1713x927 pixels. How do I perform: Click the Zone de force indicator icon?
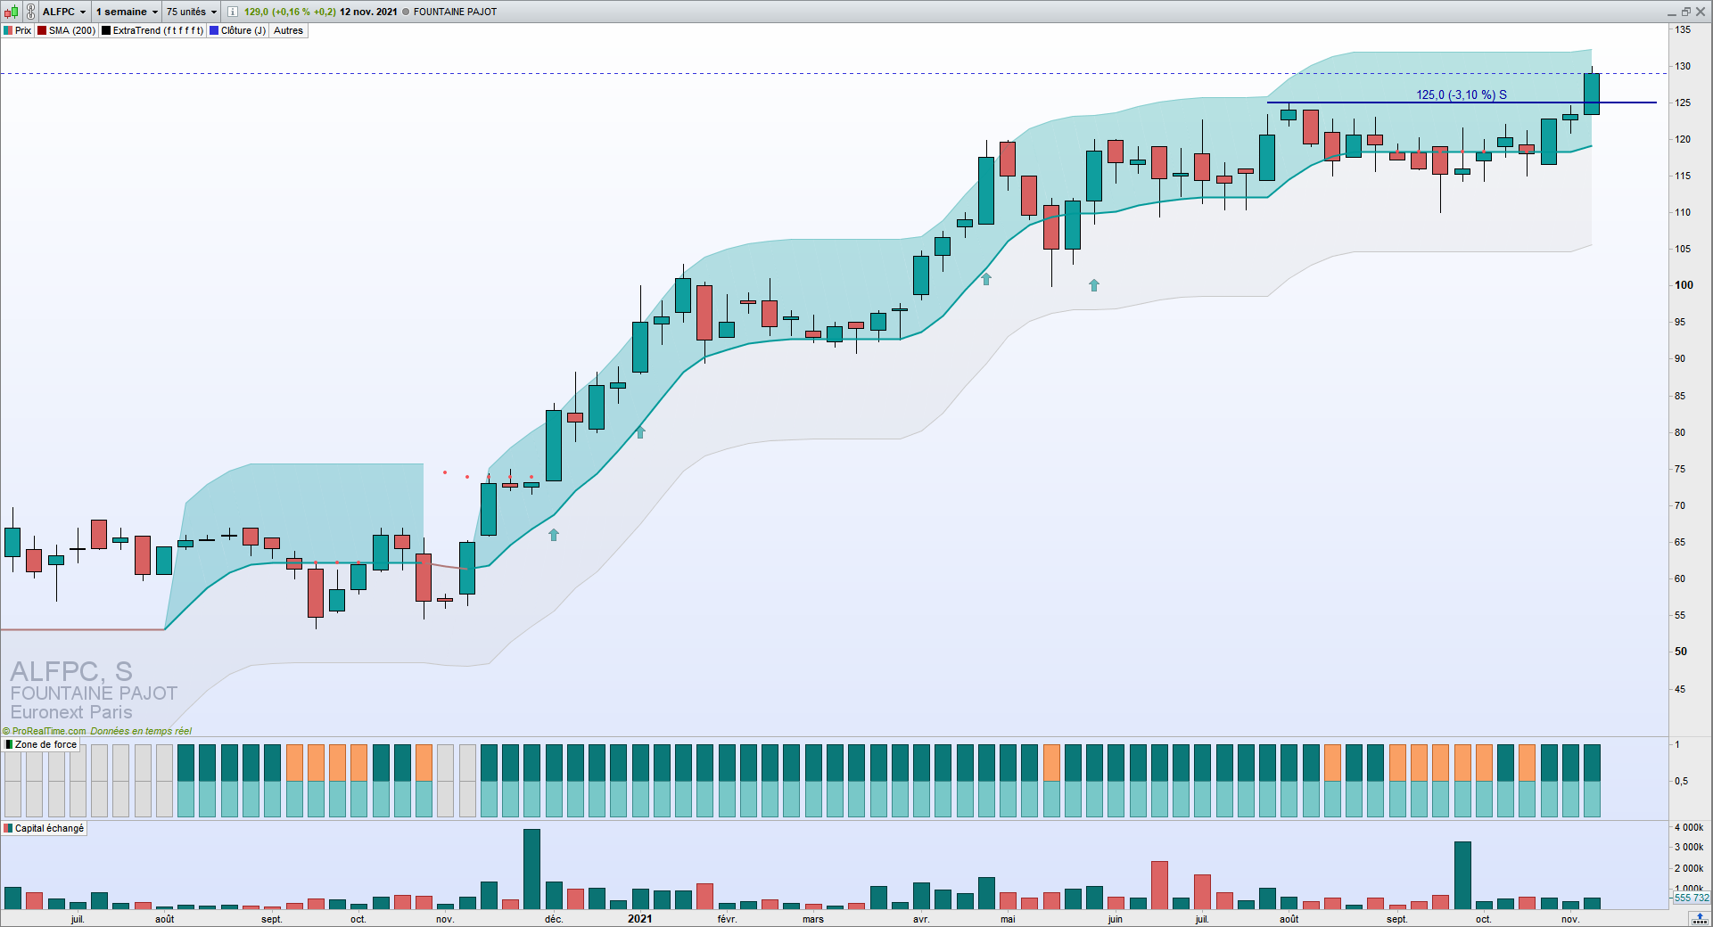tap(9, 744)
